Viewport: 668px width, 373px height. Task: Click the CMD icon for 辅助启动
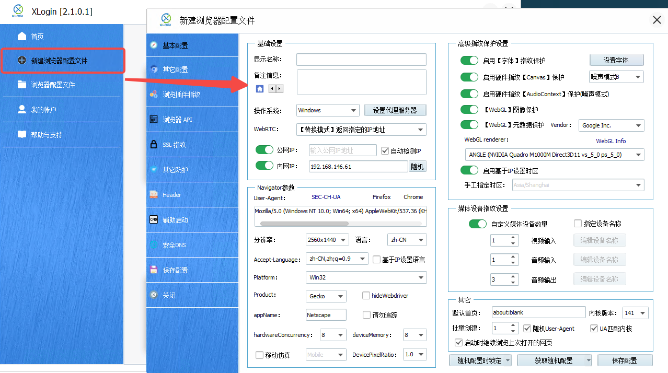point(154,220)
